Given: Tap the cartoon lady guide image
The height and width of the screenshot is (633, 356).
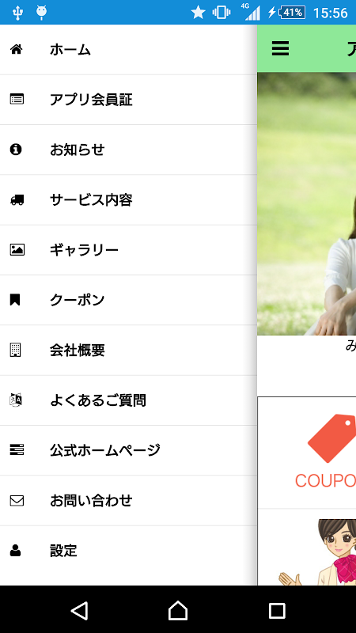Looking at the screenshot, I should click(x=317, y=552).
